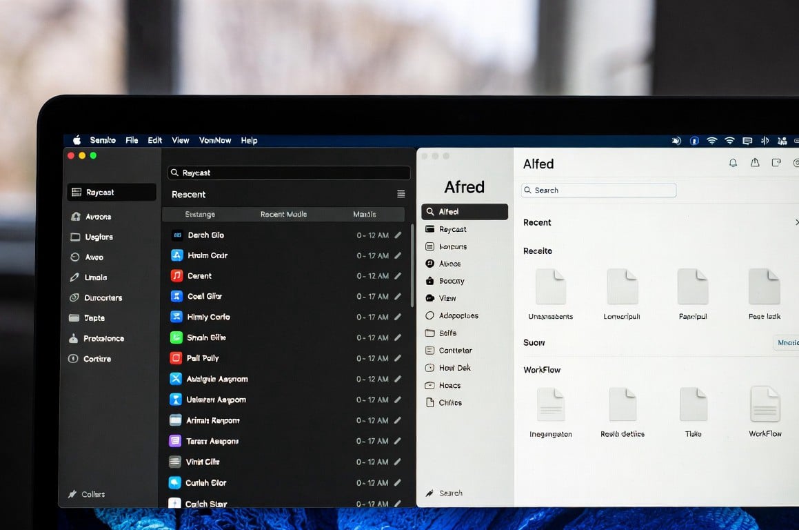
Task: Click the Raycast search bar
Action: pyautogui.click(x=289, y=173)
